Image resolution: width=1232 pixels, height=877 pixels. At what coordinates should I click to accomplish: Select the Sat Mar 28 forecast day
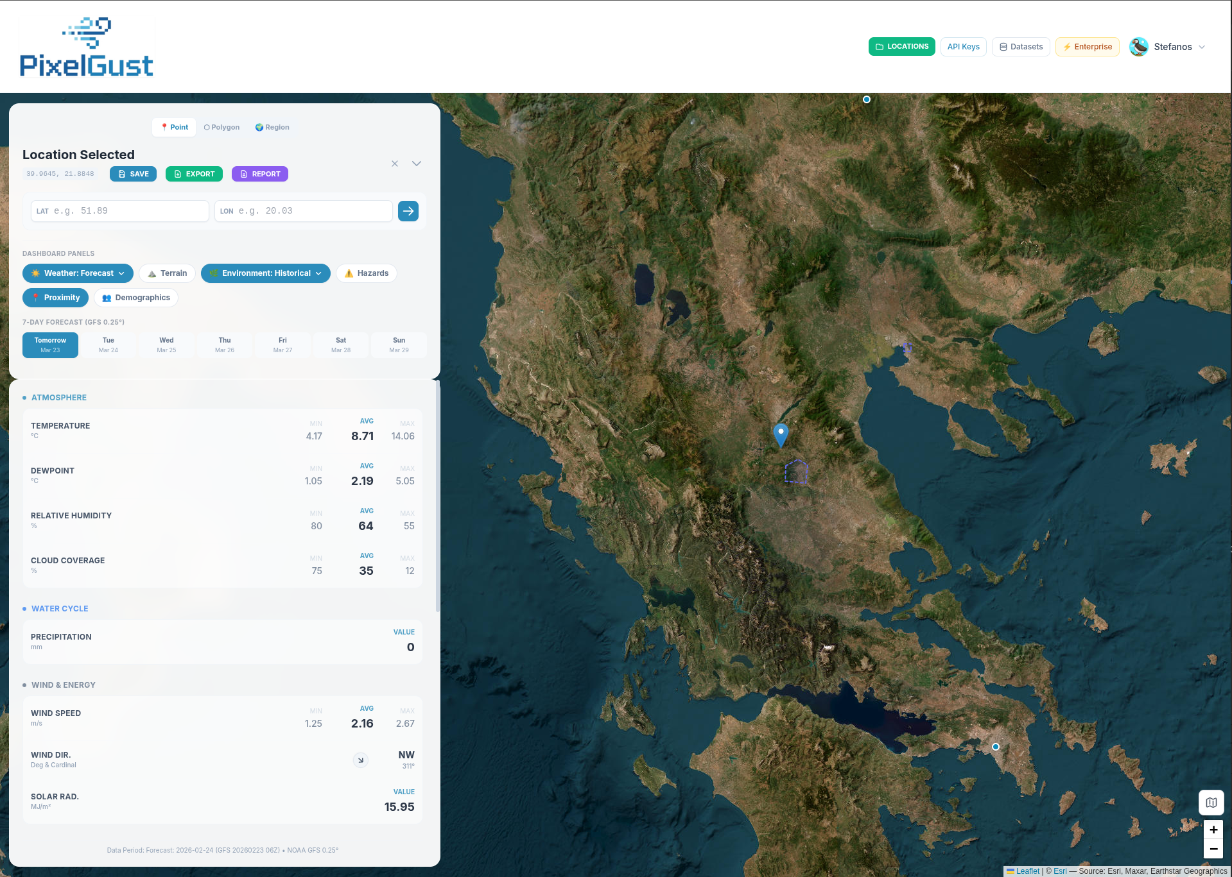[341, 345]
